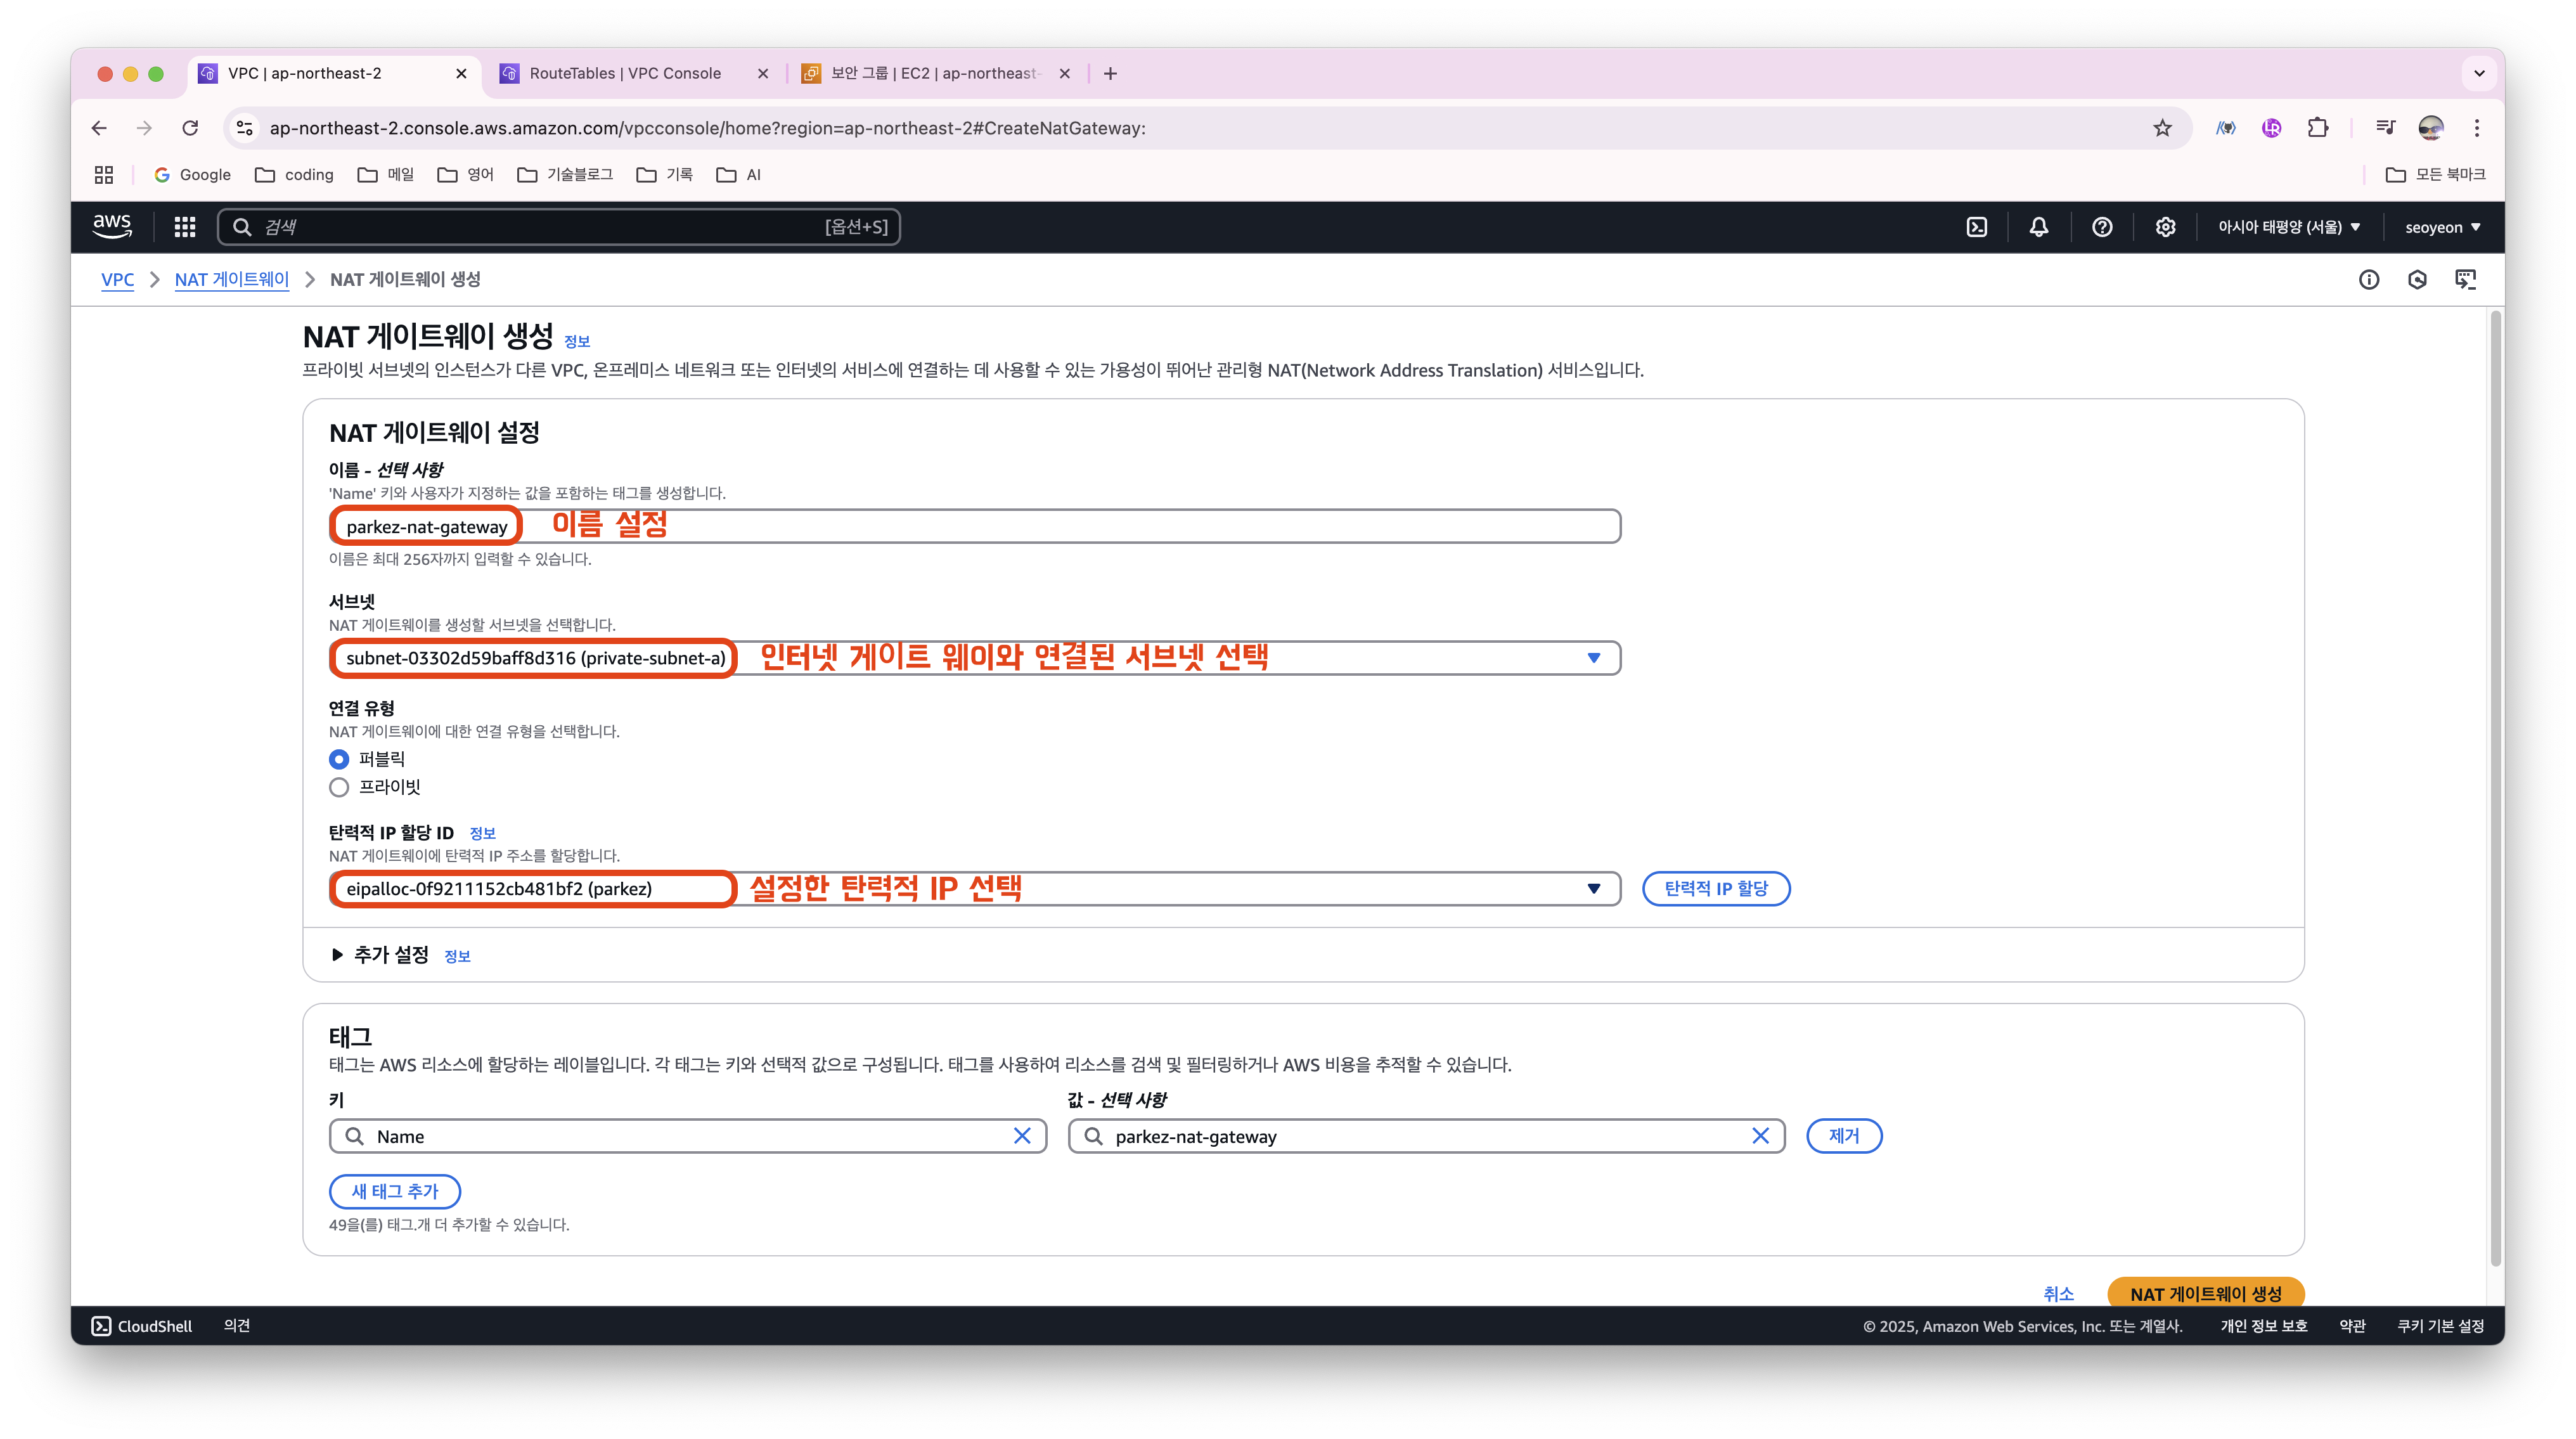Switch to RouteTables VPC Console tab
Image resolution: width=2576 pixels, height=1439 pixels.
(625, 73)
